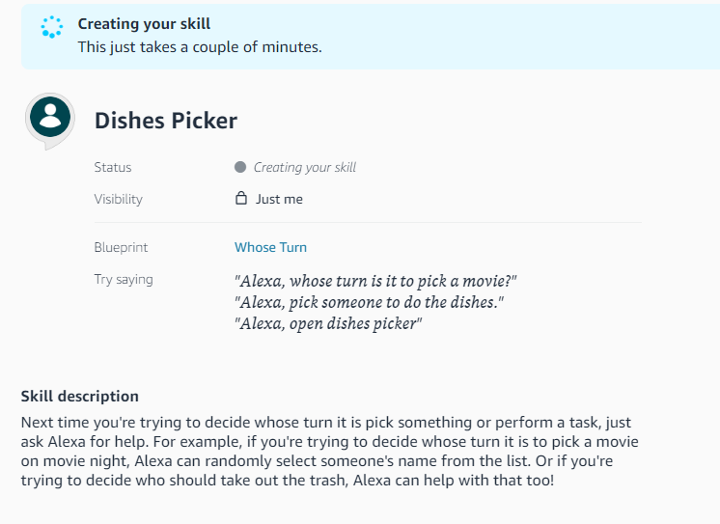
Task: Click the Dishes Picker skill avatar icon
Action: click(x=50, y=118)
